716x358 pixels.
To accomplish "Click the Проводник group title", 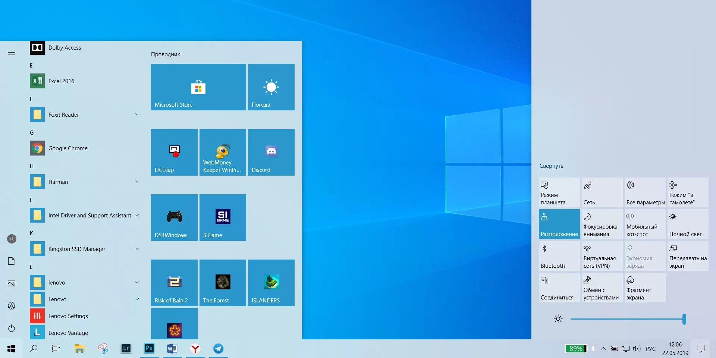I will [x=166, y=54].
